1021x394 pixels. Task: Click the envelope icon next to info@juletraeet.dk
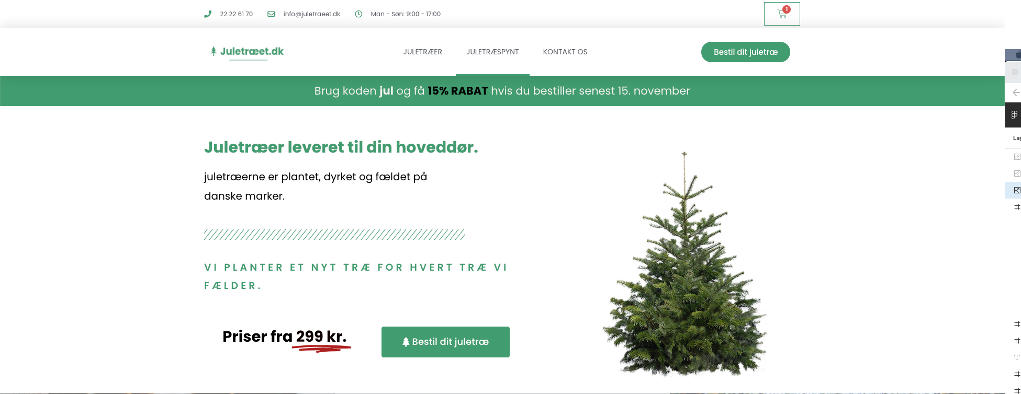click(271, 14)
